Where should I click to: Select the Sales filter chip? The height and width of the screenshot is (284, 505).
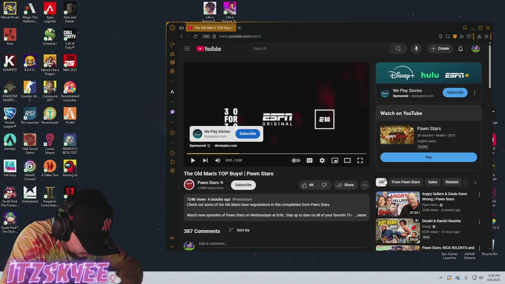433,182
